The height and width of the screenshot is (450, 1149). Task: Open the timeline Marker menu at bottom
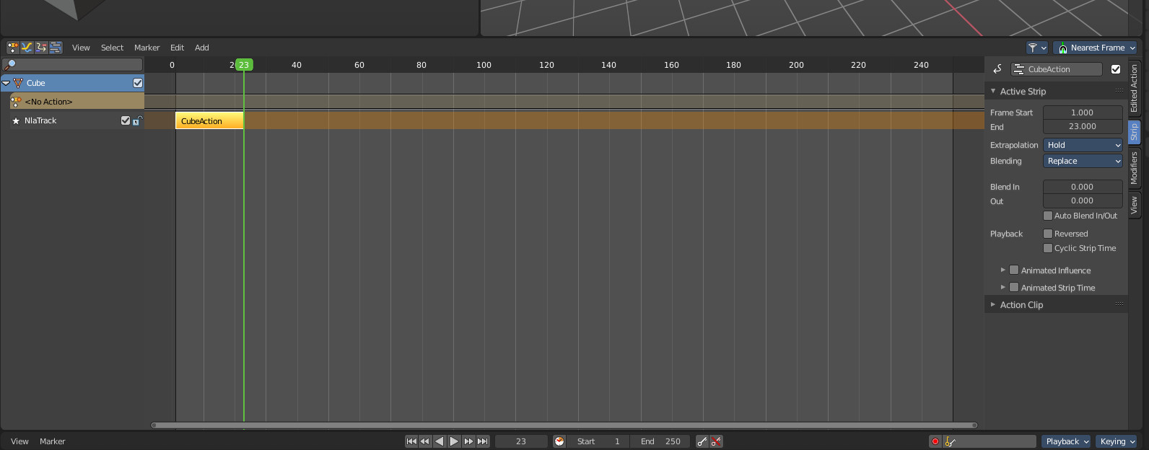click(x=52, y=441)
